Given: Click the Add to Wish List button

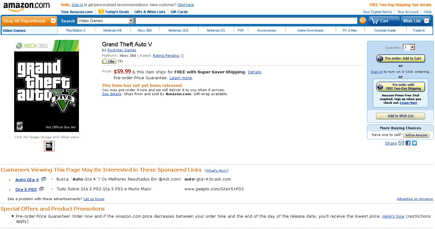Looking at the screenshot, I should [400, 116].
